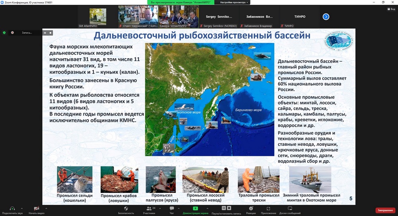Expand the chat options arrow
Image resolution: width=398 pixels, height=216 pixels.
point(178,208)
